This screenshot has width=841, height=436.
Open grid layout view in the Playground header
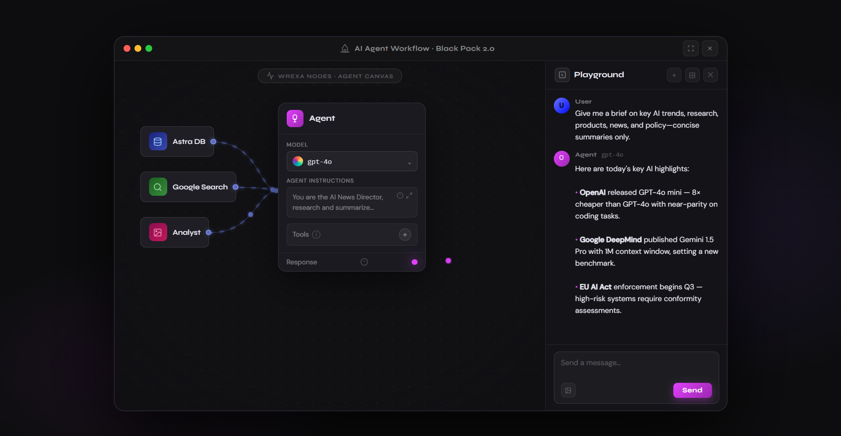tap(692, 75)
